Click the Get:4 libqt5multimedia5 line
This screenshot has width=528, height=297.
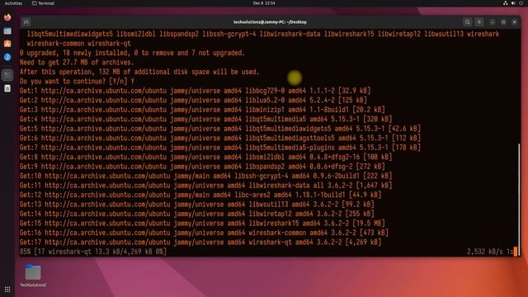point(205,119)
